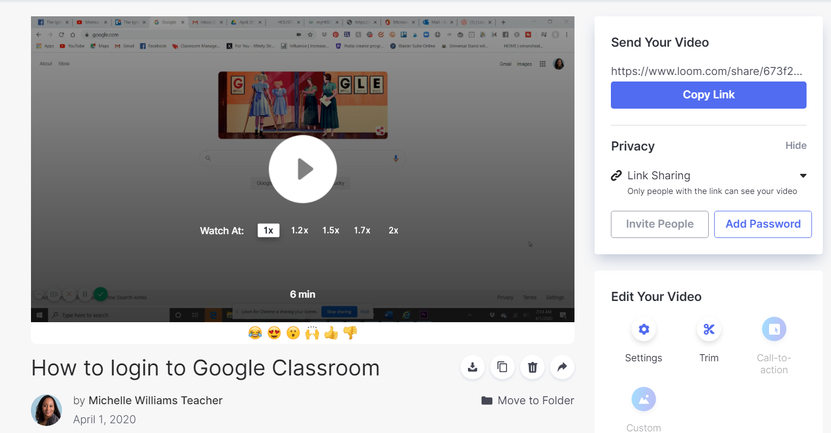The width and height of the screenshot is (831, 433).
Task: Open the Call-to-action tool
Action: coord(774,329)
